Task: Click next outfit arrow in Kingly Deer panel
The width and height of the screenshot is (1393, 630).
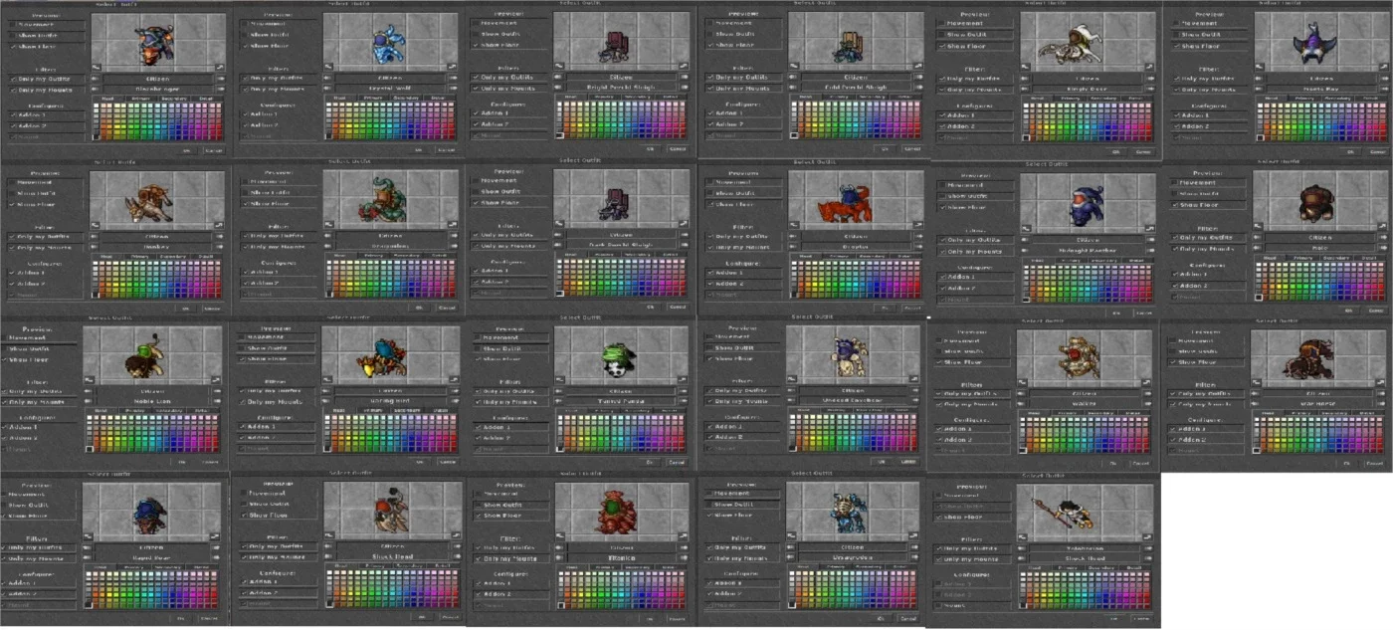Action: (x=1150, y=79)
